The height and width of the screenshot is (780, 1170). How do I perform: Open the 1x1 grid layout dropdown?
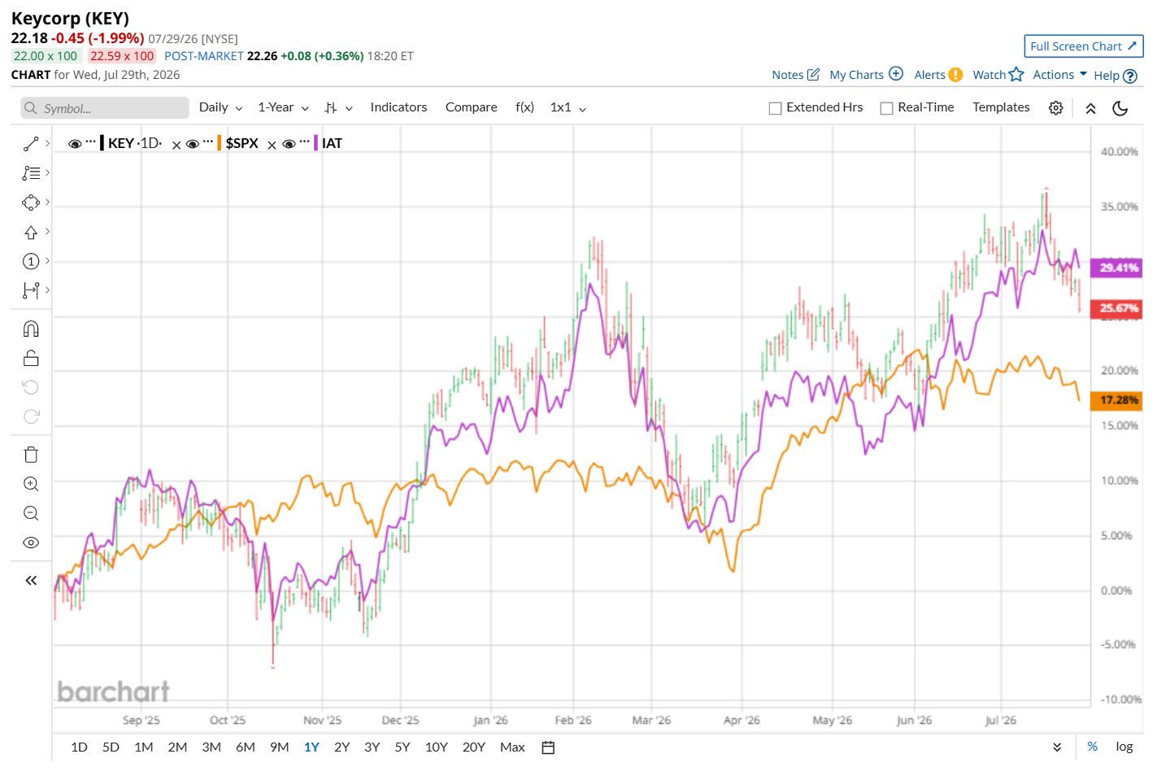[568, 107]
